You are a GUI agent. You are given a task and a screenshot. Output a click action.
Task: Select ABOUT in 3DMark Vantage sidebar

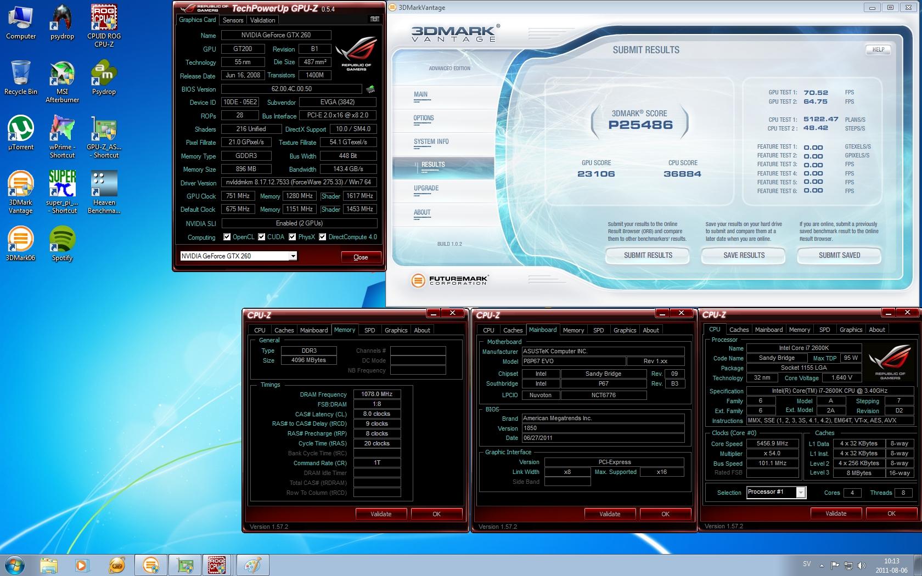422,212
